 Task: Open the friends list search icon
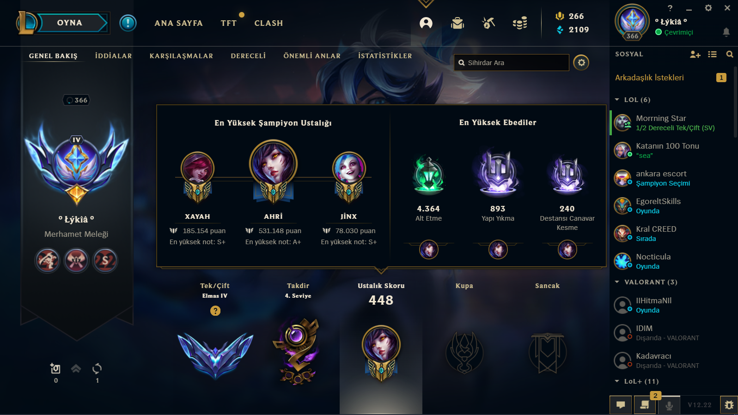[x=730, y=54]
